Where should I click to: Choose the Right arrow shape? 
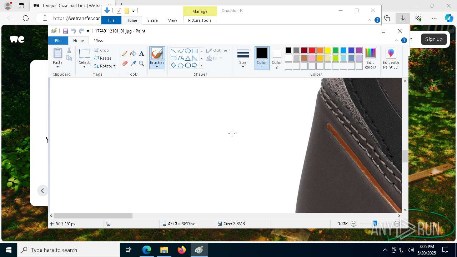[195, 65]
